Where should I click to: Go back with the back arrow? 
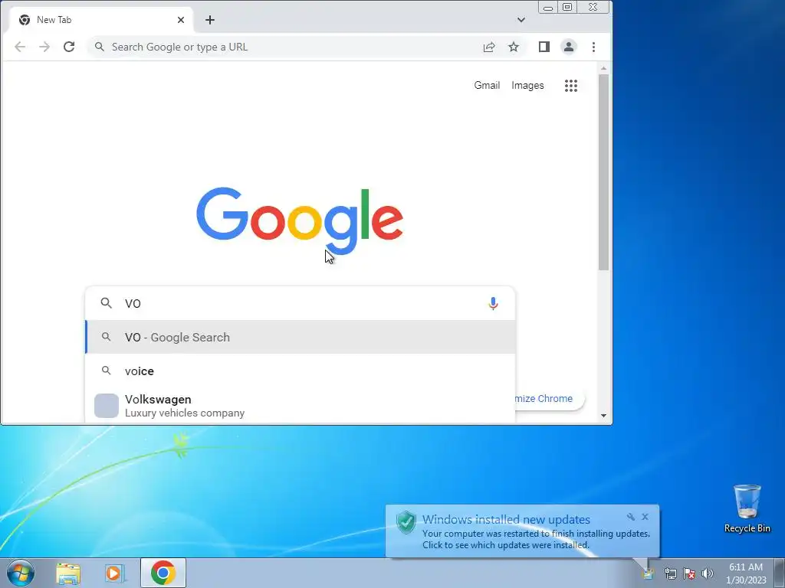click(20, 47)
